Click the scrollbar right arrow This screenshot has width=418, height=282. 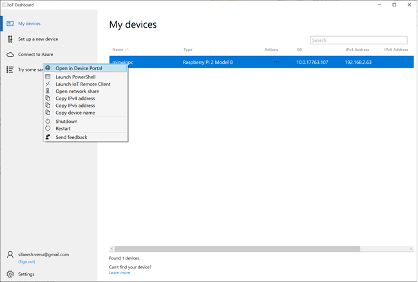411,249
